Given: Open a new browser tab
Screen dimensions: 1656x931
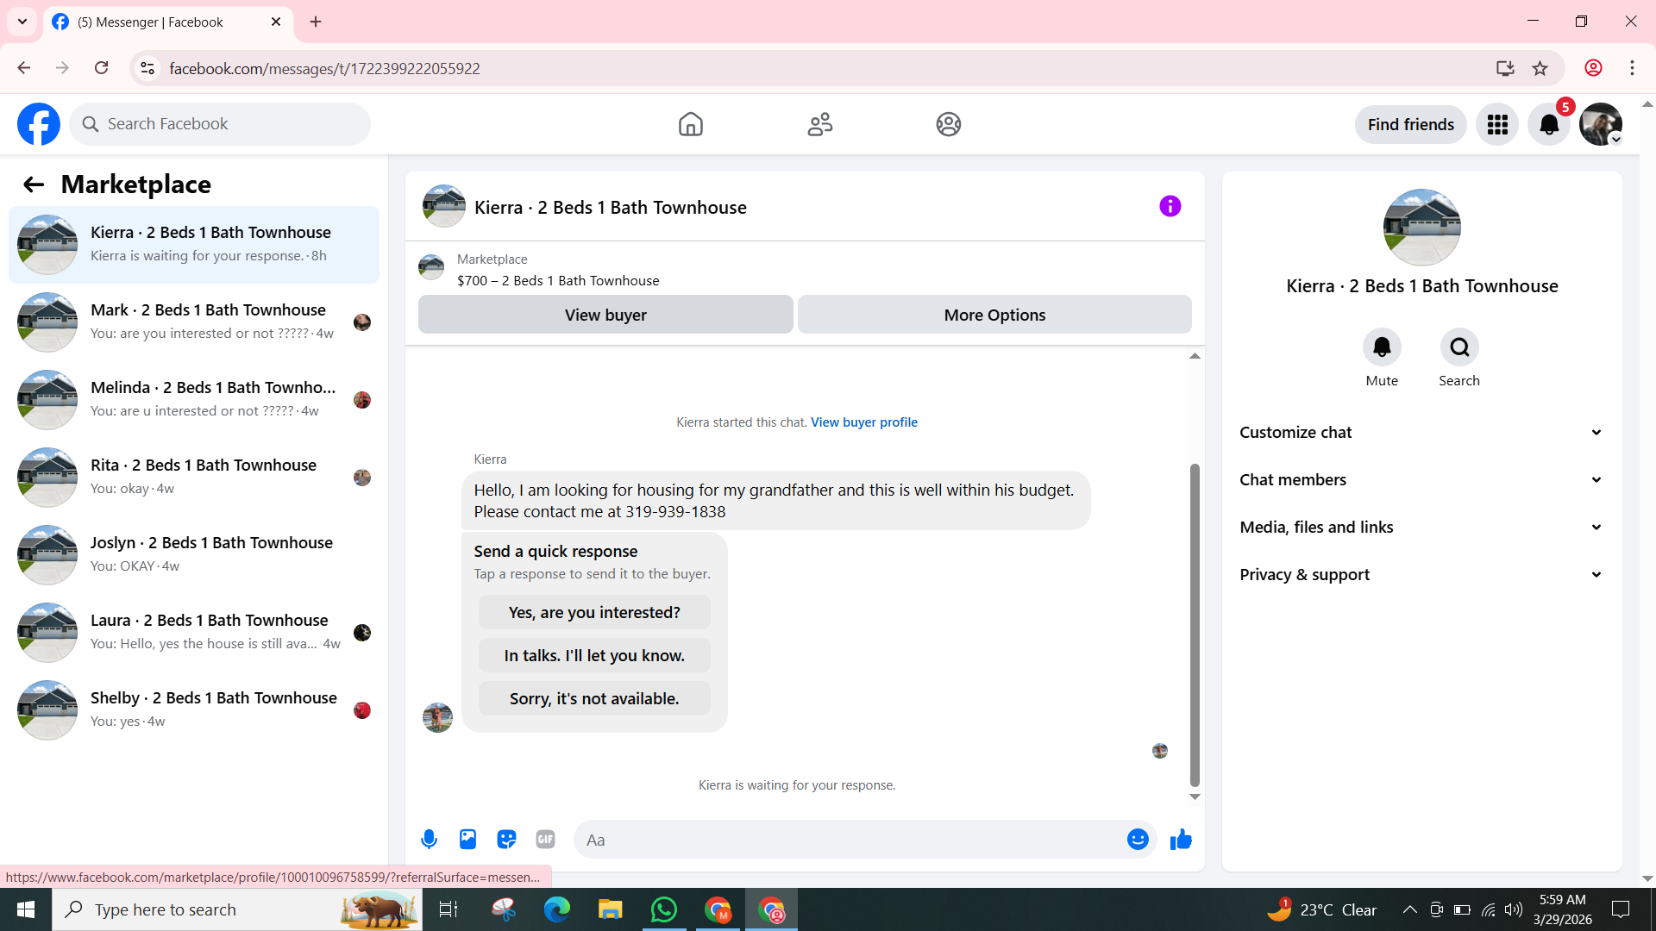Looking at the screenshot, I should [316, 22].
